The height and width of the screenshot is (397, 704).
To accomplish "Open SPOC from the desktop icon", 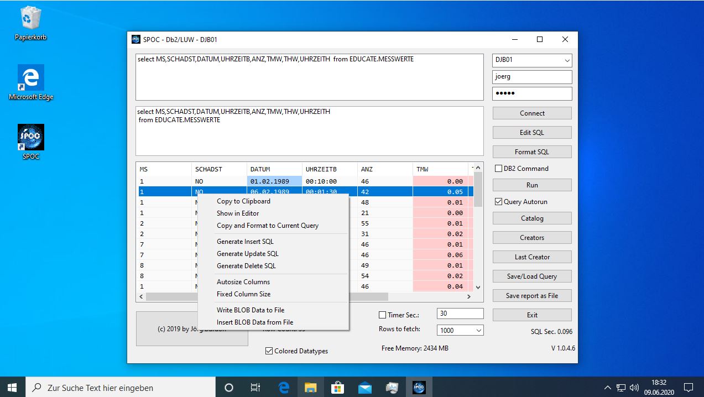I will 30,141.
